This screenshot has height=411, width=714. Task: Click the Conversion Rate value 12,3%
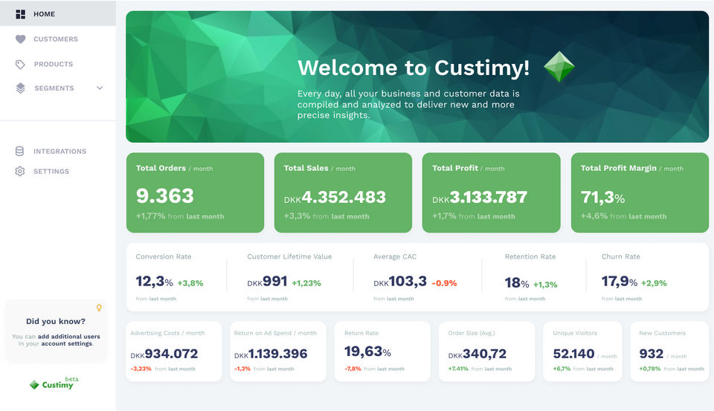coord(155,282)
